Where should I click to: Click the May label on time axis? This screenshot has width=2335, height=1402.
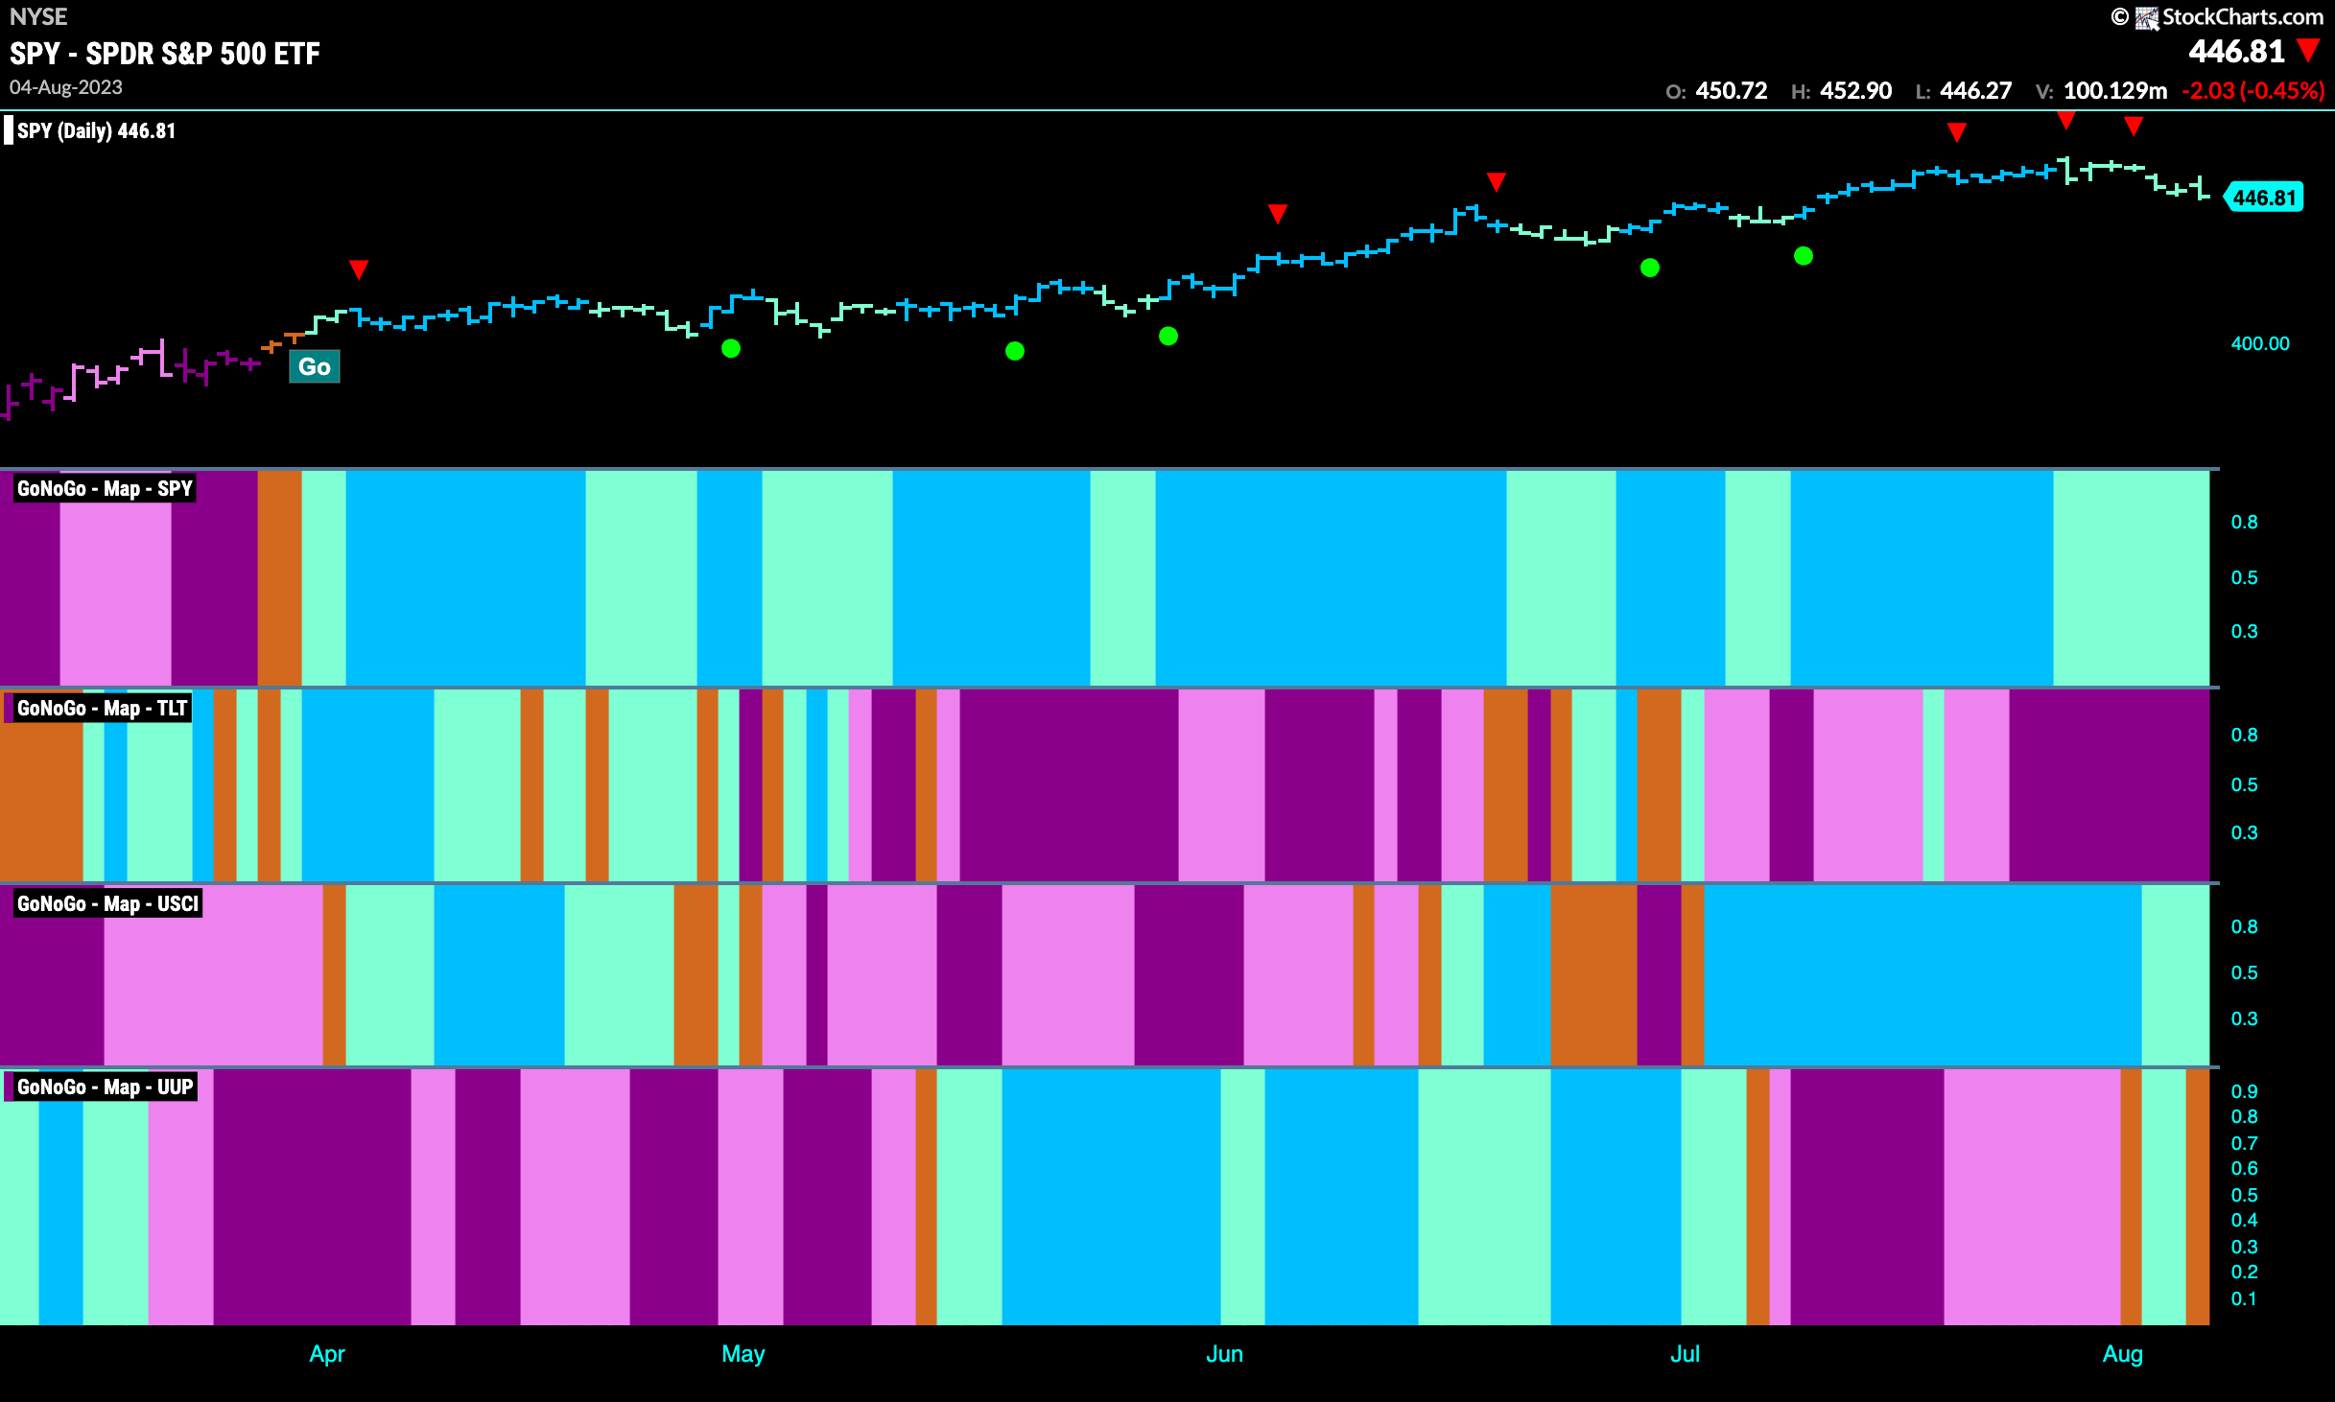[743, 1354]
